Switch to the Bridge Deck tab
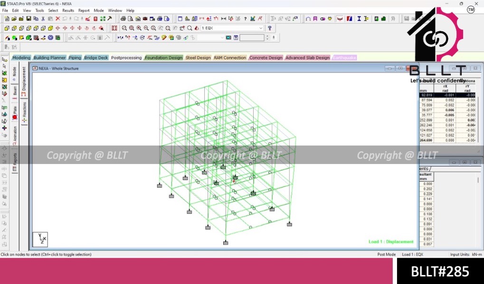 coord(96,57)
